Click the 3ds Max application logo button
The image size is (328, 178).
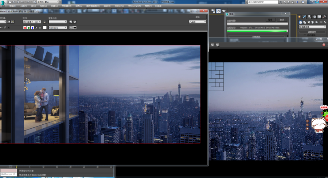click(x=3, y=3)
